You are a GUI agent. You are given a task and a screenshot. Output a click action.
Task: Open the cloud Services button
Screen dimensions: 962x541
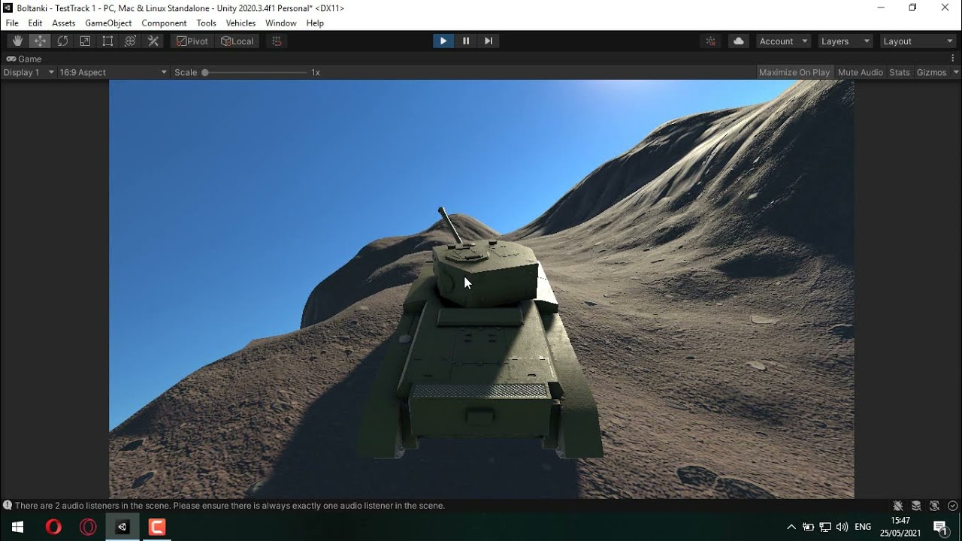[x=739, y=41]
